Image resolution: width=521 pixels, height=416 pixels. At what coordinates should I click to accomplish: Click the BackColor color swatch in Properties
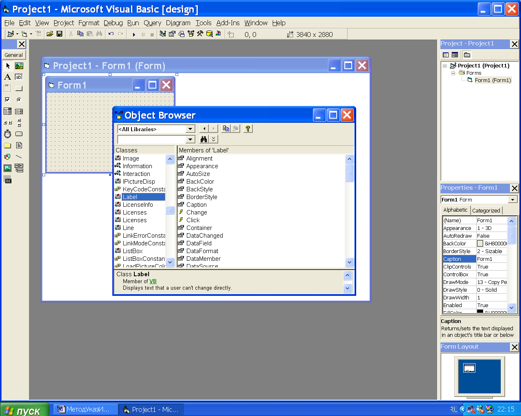pyautogui.click(x=480, y=243)
